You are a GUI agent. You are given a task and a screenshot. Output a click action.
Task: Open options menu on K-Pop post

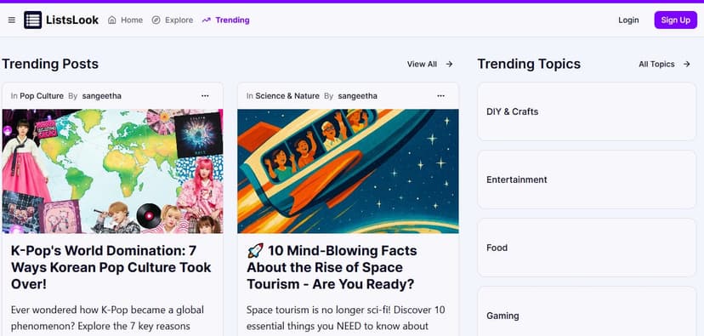(x=205, y=96)
